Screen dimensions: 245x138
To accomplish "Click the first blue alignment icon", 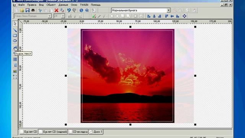I will tap(149, 16).
